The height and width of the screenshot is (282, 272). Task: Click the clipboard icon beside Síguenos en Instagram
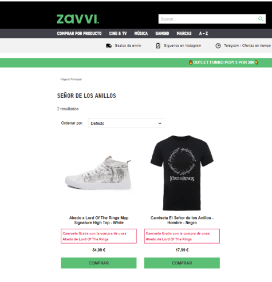click(158, 46)
